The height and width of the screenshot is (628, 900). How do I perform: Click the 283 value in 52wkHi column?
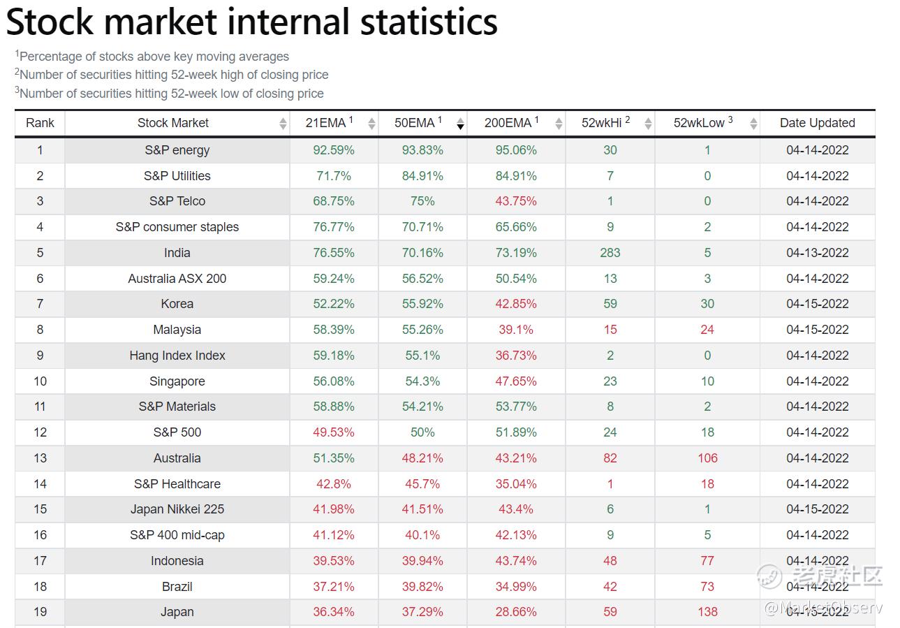pos(610,253)
